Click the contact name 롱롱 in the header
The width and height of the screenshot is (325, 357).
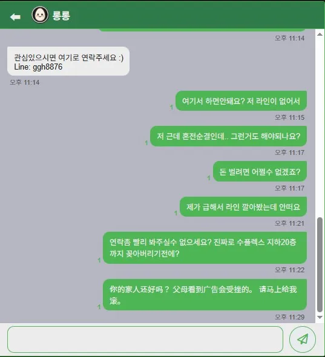click(x=61, y=16)
